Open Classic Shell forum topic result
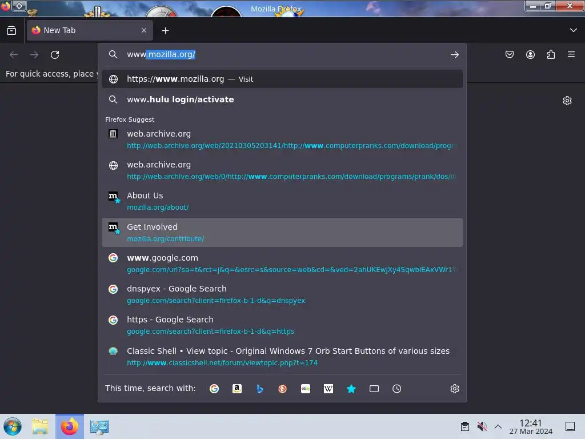 click(x=282, y=357)
